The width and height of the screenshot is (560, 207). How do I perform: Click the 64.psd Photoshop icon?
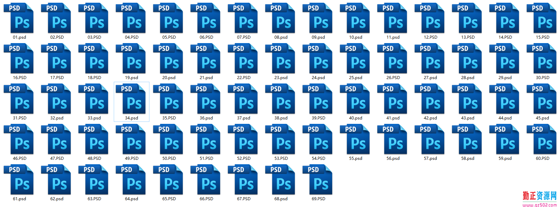point(131,180)
